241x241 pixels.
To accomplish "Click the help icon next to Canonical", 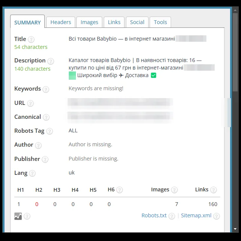I will (46, 117).
